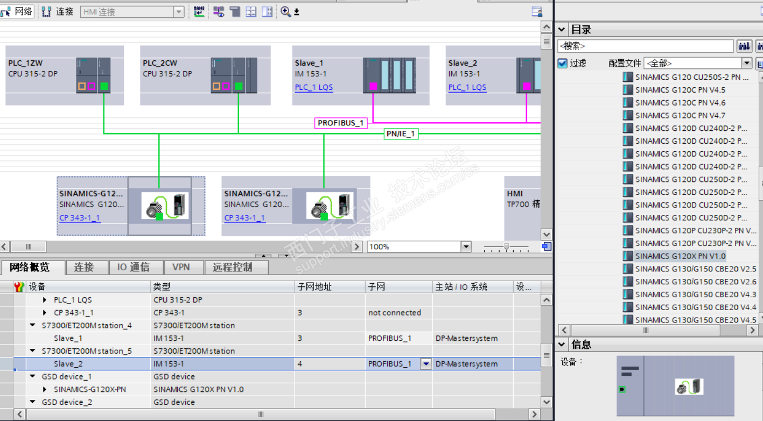Click the table column settings icon
763x421 pixels.
(19, 287)
